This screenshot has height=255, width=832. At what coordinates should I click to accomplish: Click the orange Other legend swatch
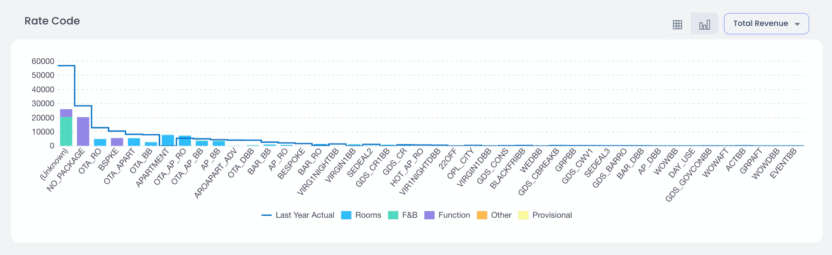tap(482, 215)
